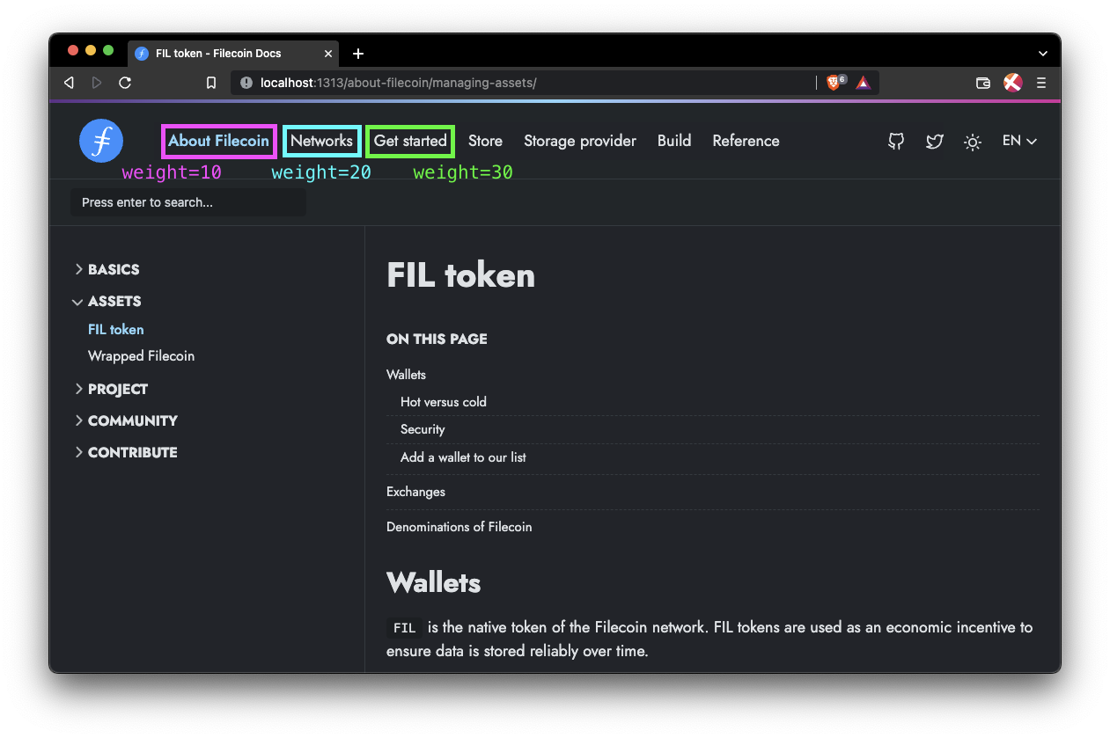Open the About Filecoin nav item
The width and height of the screenshot is (1110, 738).
(x=218, y=141)
